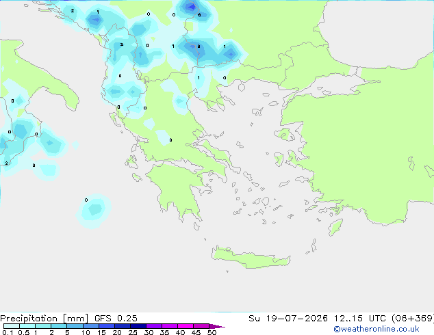The image size is (434, 335).
Task: Pick the legend swatch between 20 and 25
Action: 123,326
